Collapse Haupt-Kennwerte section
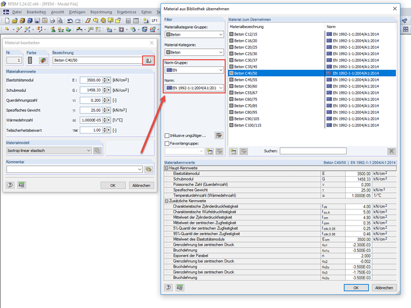Screen dimensions: 411x308 pos(167,168)
